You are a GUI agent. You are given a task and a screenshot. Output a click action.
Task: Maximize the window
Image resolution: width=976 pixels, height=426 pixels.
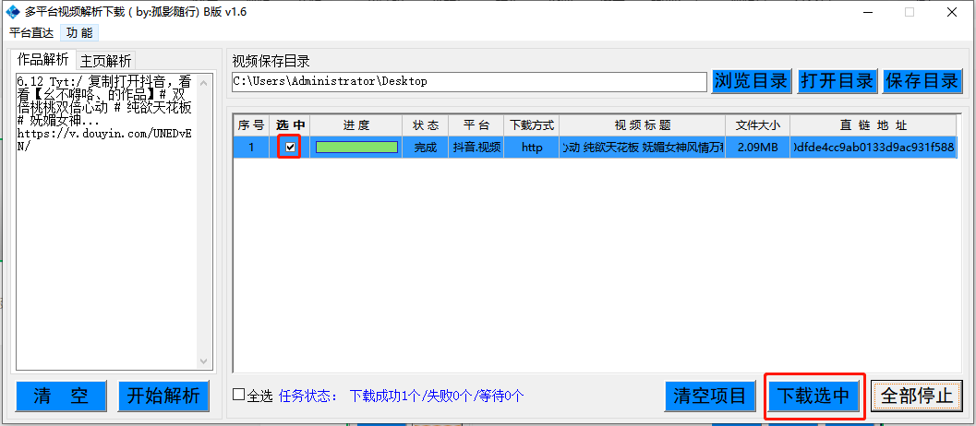(910, 12)
